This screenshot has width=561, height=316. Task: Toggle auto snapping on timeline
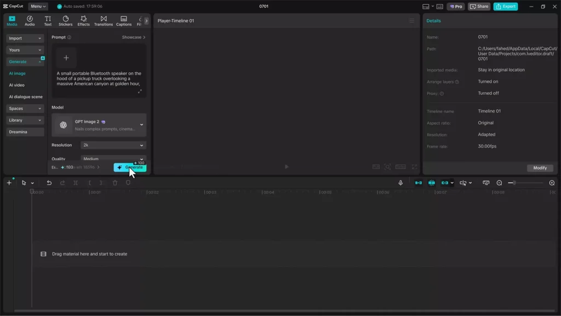coord(432,183)
